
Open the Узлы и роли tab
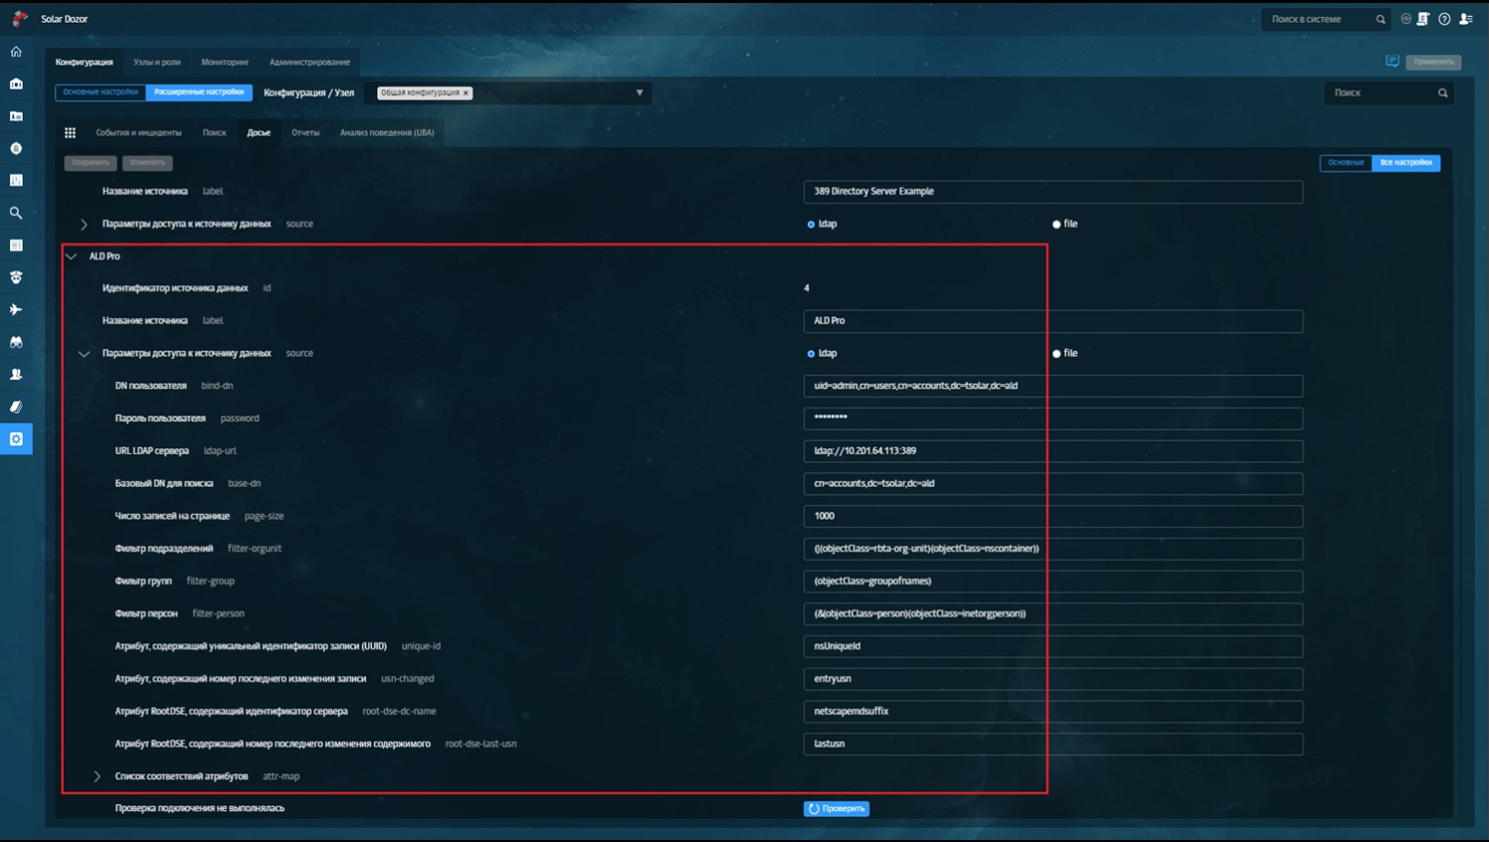tap(157, 62)
